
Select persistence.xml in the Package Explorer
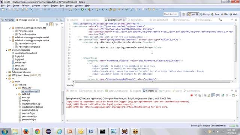coord(31,91)
